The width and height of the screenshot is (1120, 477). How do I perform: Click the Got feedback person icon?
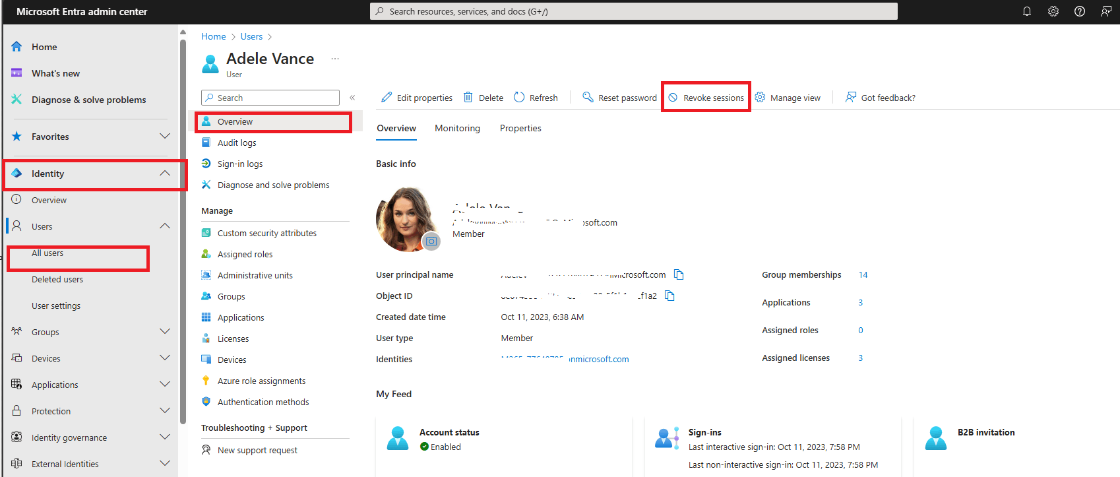tap(851, 97)
